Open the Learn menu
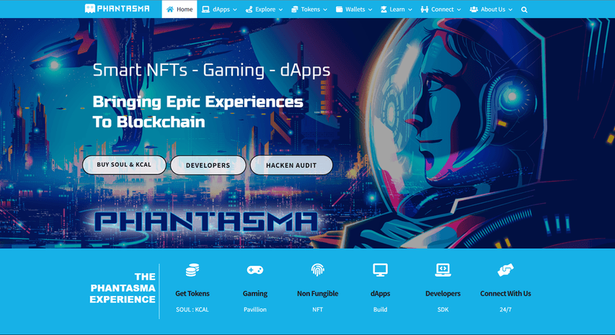The width and height of the screenshot is (615, 335). [396, 9]
